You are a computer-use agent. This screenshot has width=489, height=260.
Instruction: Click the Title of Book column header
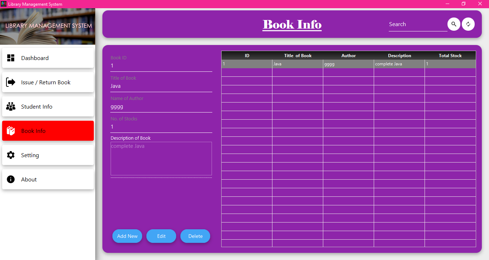click(298, 55)
